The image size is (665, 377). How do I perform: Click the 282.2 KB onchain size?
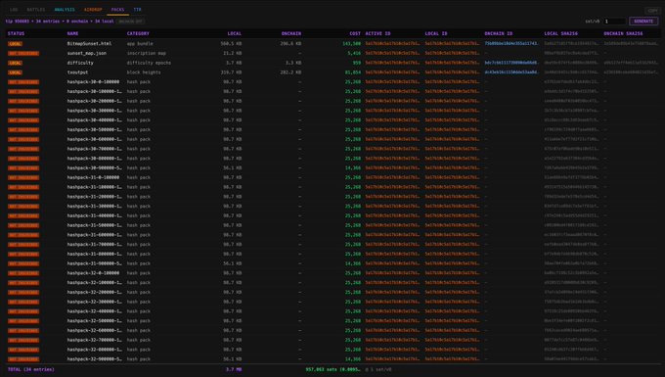click(290, 72)
